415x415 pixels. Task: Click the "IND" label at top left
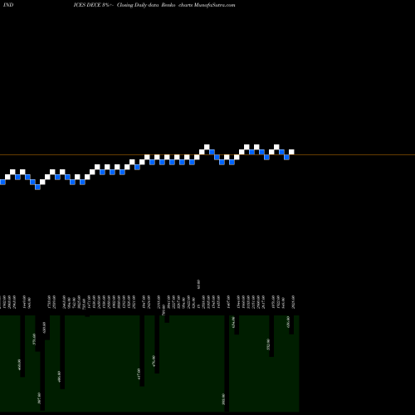tap(8, 5)
